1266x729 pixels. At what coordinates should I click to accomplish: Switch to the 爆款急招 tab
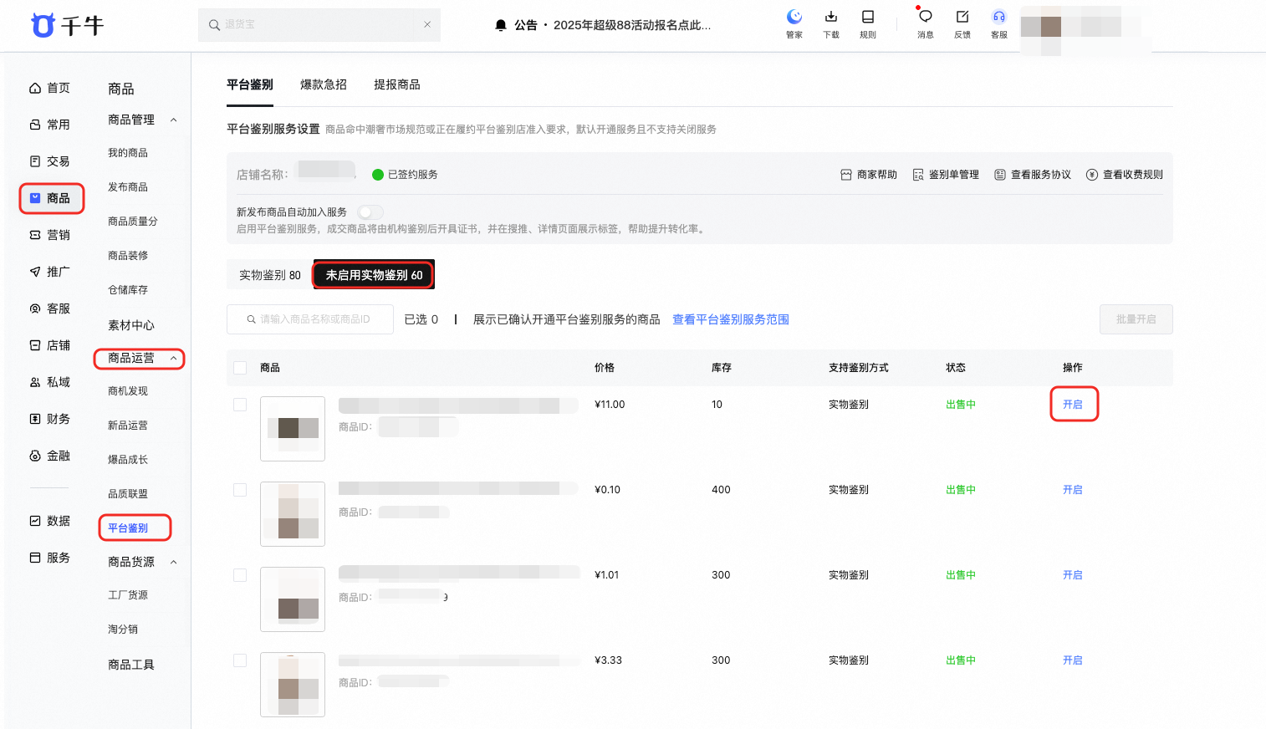(x=324, y=84)
